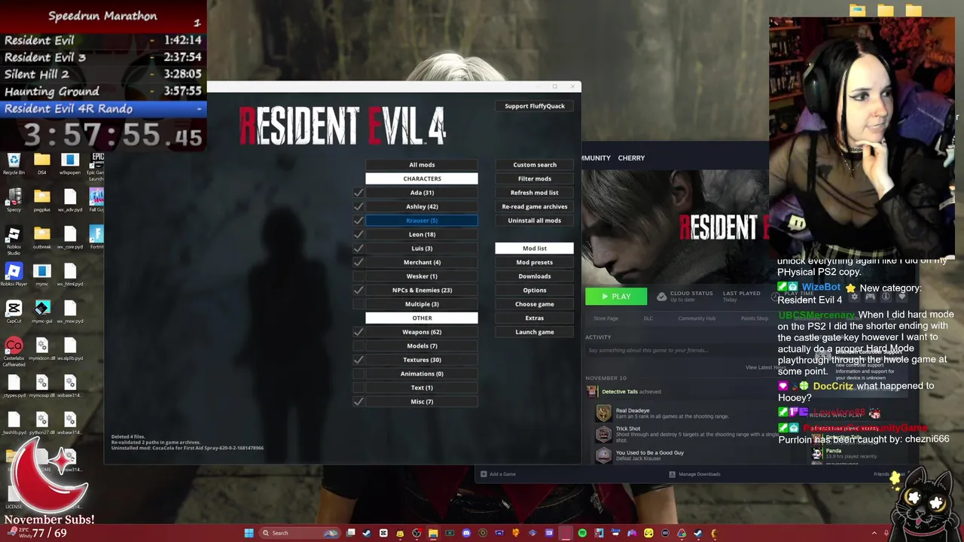Open the Multiple (3) mod category
Viewport: 964px width, 542px height.
422,304
